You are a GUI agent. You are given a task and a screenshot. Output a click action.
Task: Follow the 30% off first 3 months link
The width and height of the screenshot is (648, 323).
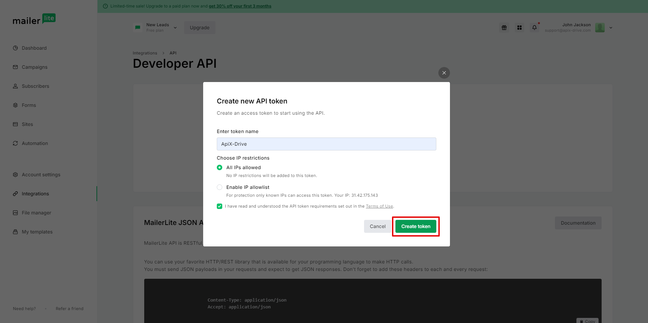pos(240,6)
